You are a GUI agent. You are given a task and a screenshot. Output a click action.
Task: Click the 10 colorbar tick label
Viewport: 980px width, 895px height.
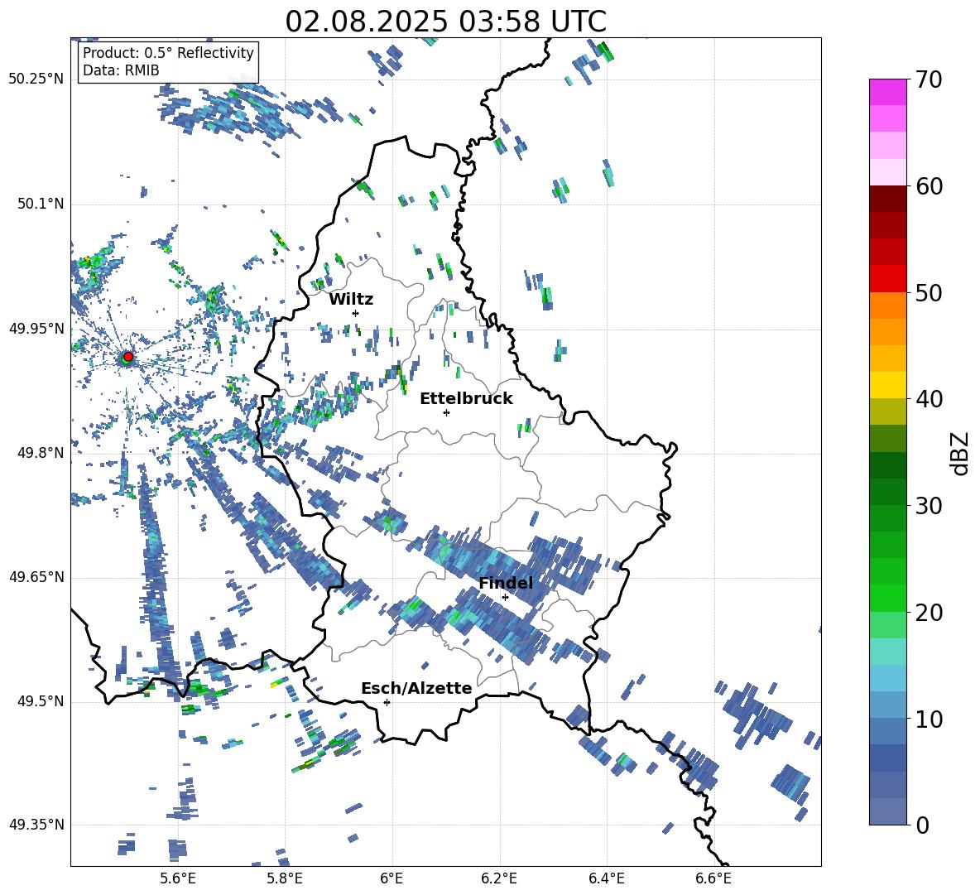(x=929, y=719)
